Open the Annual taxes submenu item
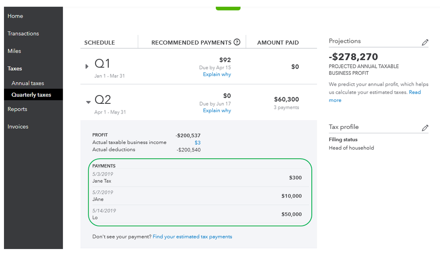 [28, 83]
